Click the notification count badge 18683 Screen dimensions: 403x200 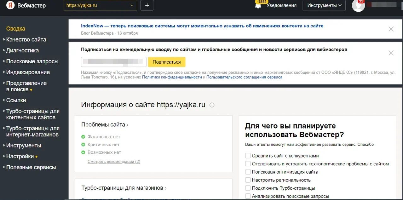pos(262,2)
